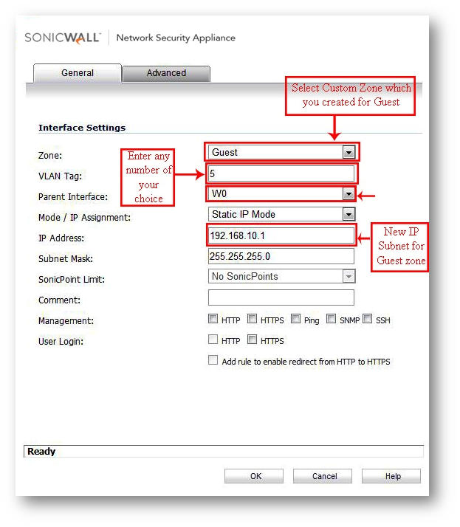This screenshot has width=460, height=527.
Task: Open the Zone dropdown showing Guest
Action: [x=281, y=152]
